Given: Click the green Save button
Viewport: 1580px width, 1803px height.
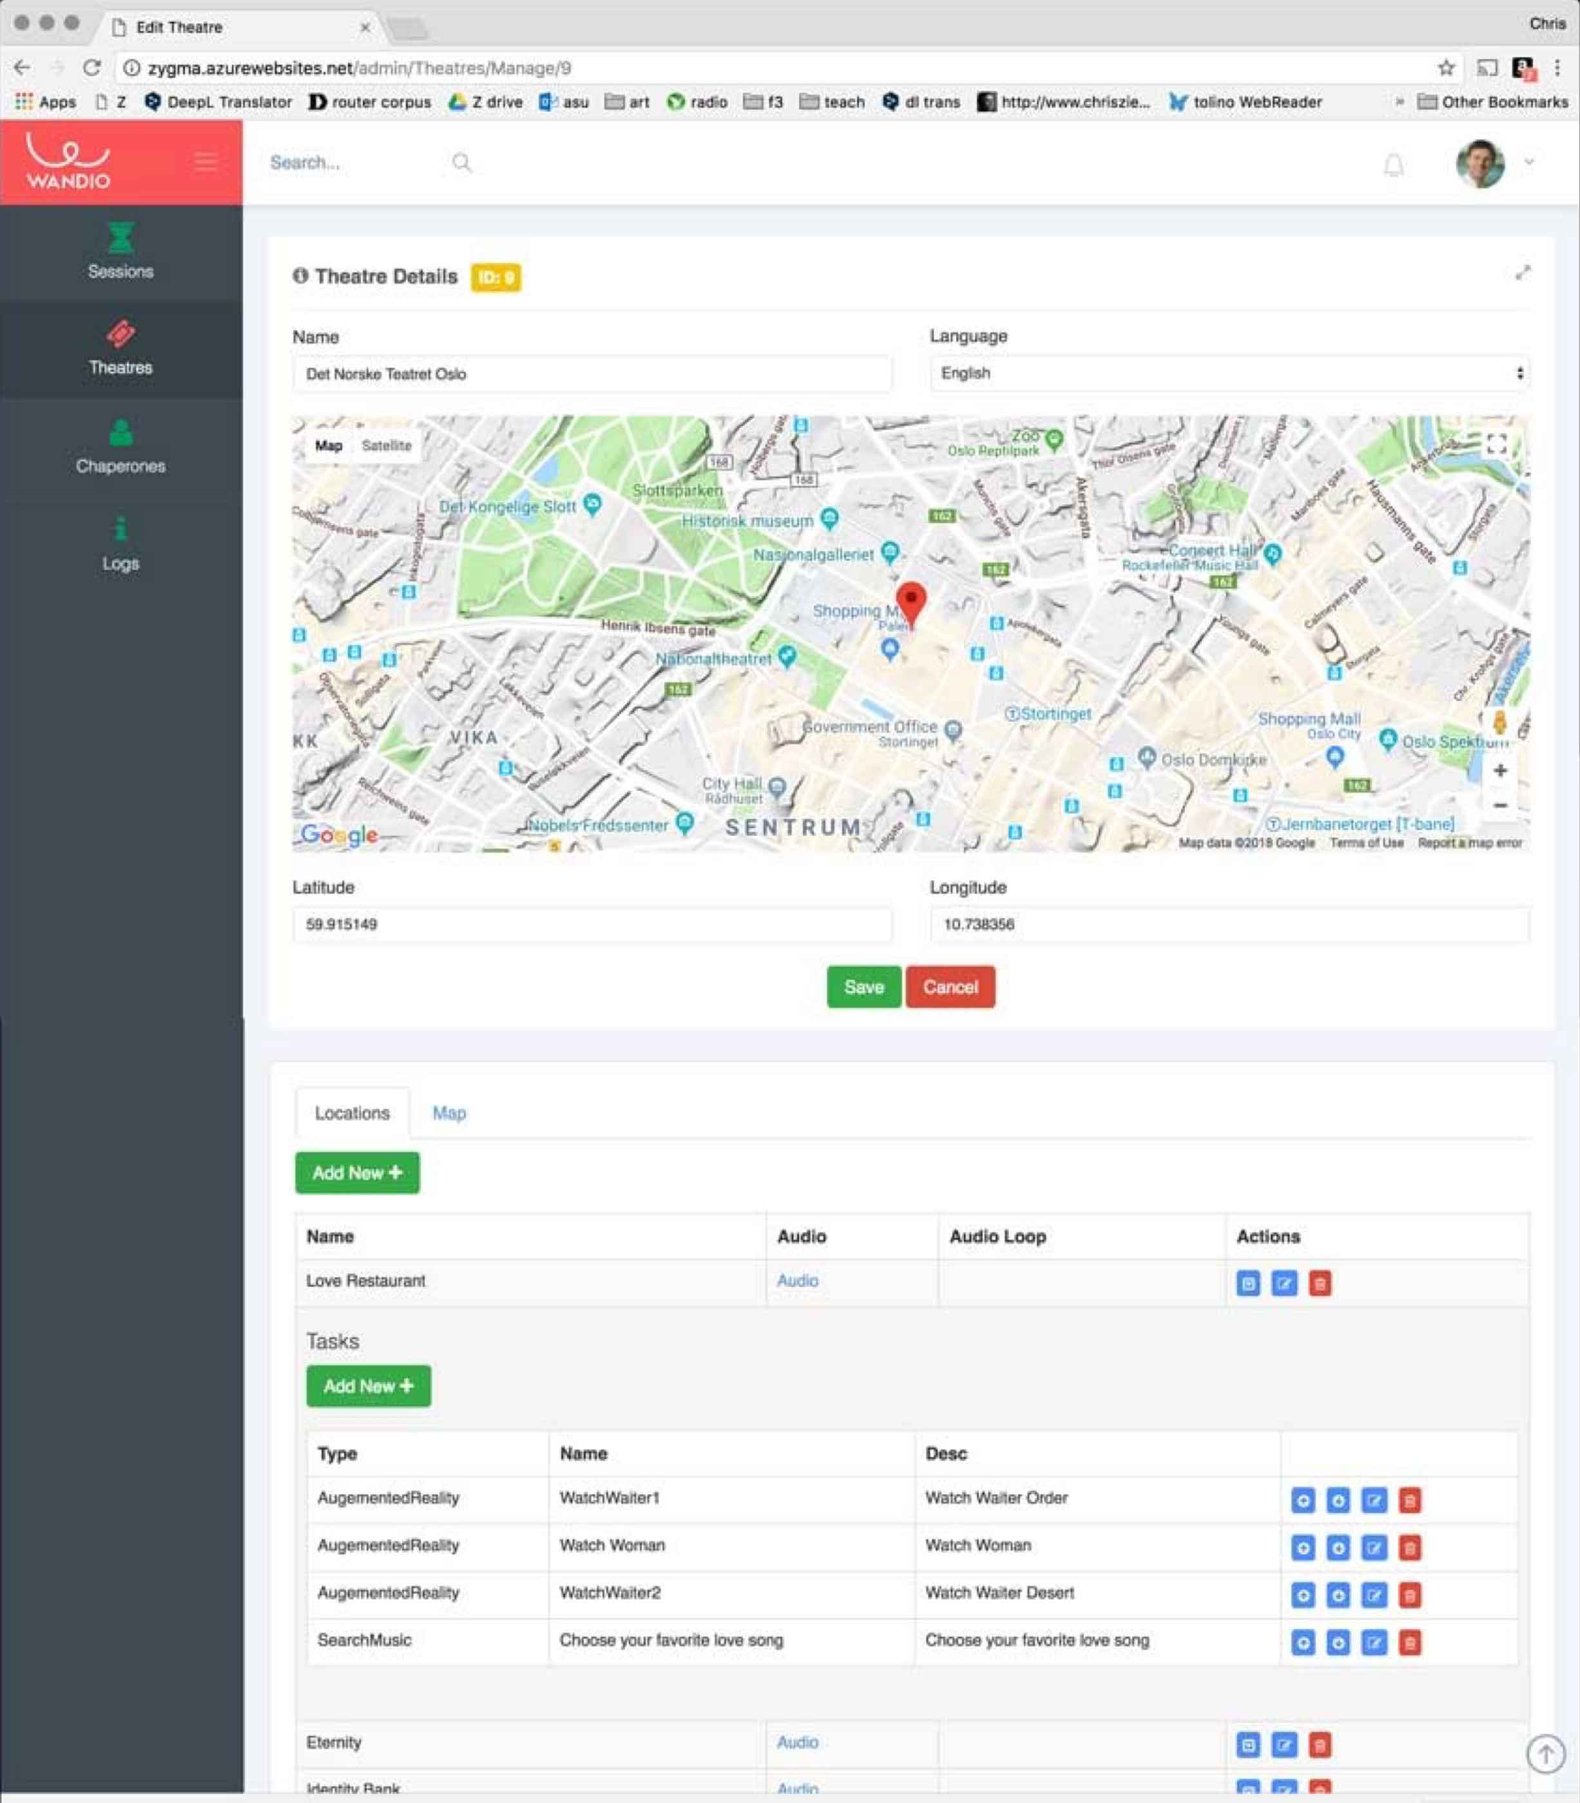Looking at the screenshot, I should click(863, 987).
